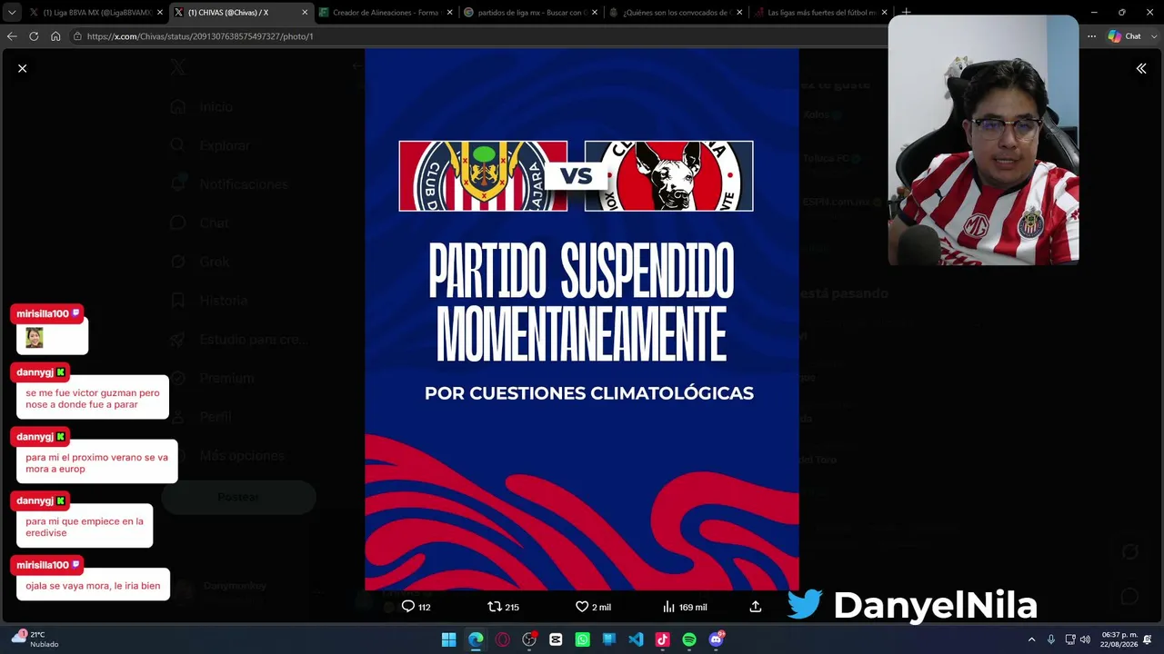Open Microsoft Edge from the taskbar
1164x654 pixels.
(476, 639)
